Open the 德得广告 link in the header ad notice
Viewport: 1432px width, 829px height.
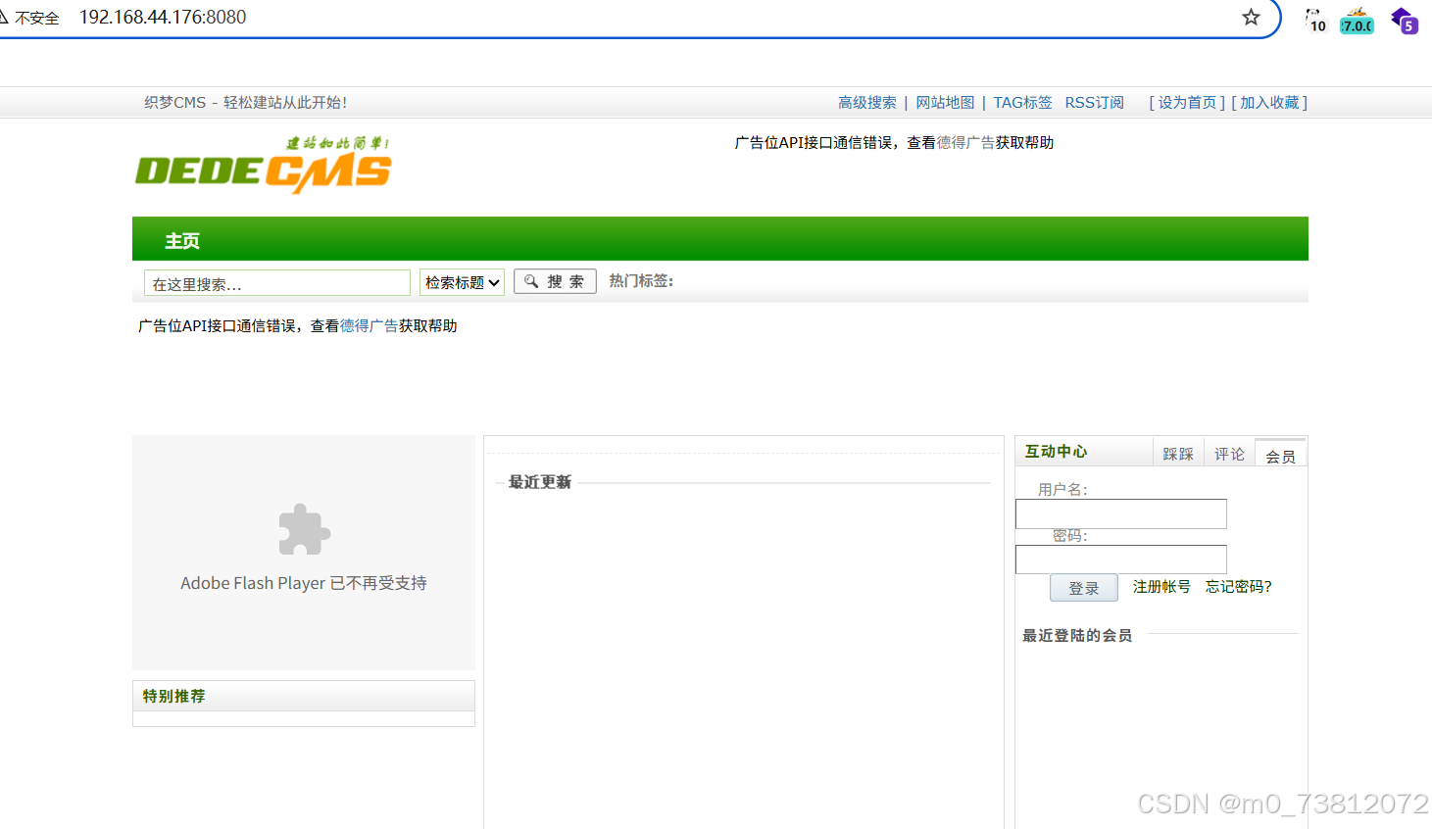[965, 142]
